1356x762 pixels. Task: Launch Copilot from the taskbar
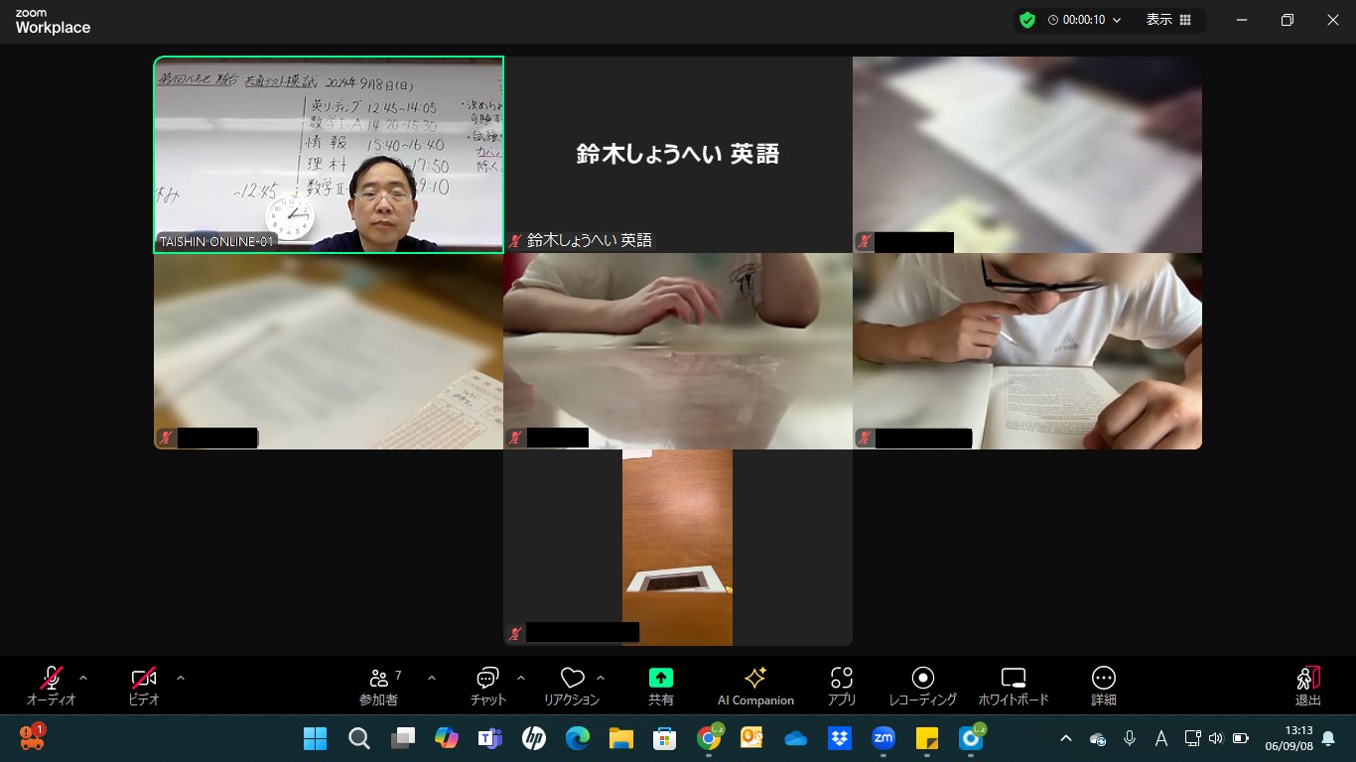click(x=447, y=738)
